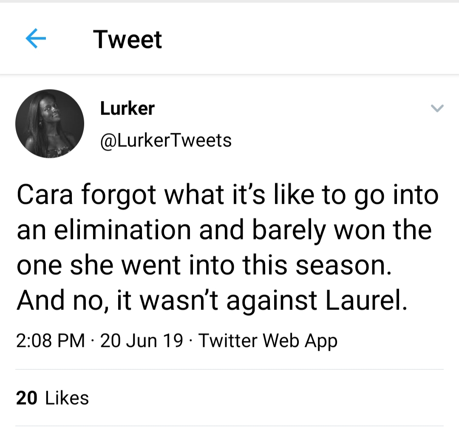The height and width of the screenshot is (431, 459).
Task: Click the 20 Jun 19 date
Action: coord(142,341)
